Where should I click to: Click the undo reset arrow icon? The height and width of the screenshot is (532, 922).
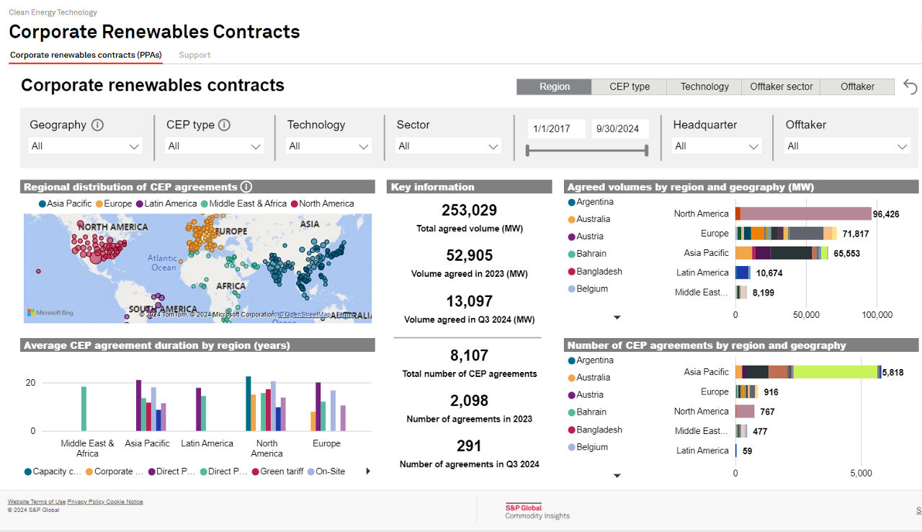click(910, 87)
